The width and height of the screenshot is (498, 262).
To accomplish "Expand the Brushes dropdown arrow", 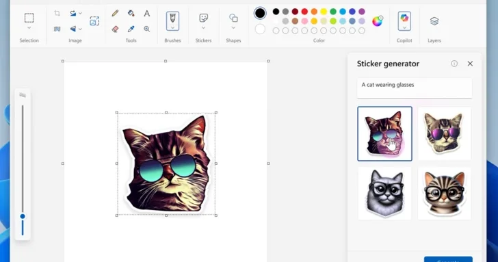I will click(x=172, y=27).
